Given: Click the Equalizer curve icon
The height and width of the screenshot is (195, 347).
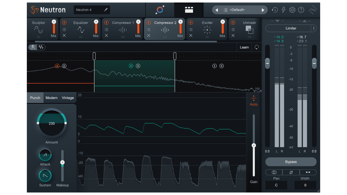Looking at the screenshot, I should pyautogui.click(x=81, y=30).
